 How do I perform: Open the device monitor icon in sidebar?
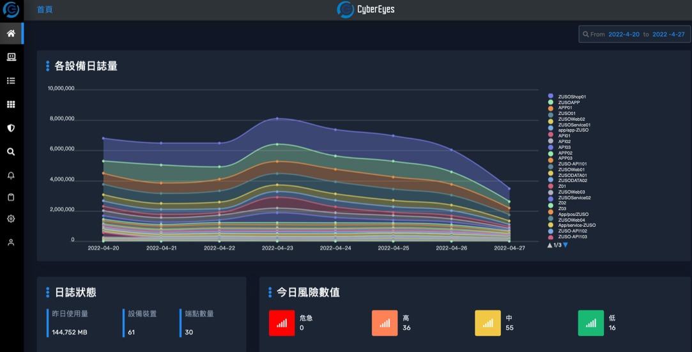(11, 57)
